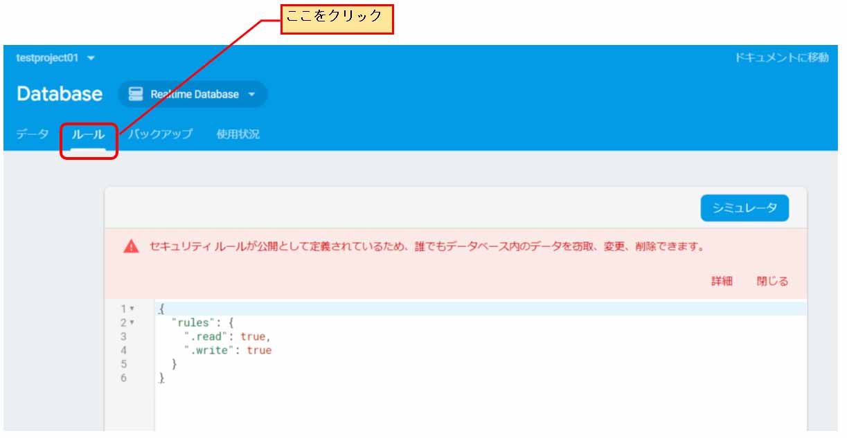Open the バックアップ tab

tap(160, 134)
